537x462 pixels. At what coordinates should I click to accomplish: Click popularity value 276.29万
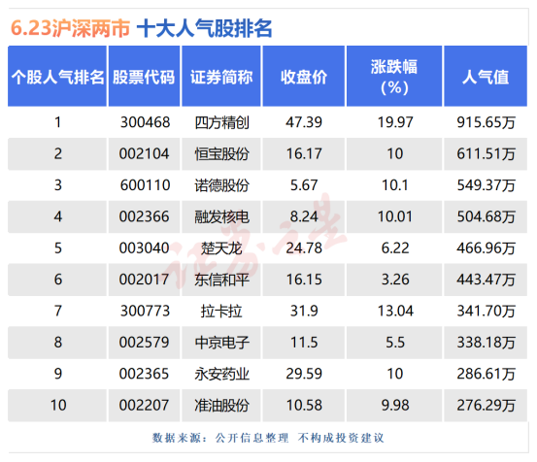click(486, 405)
